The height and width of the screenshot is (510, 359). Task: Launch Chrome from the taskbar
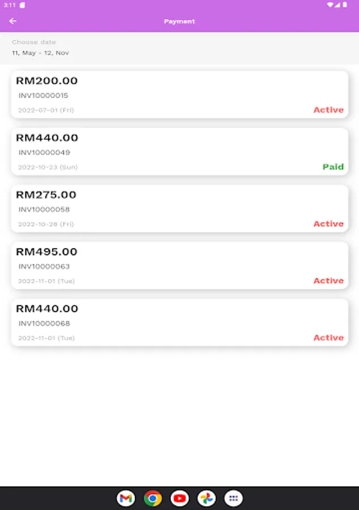click(x=153, y=498)
